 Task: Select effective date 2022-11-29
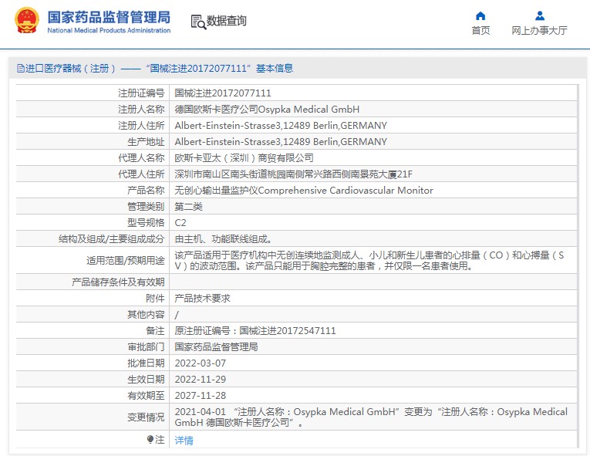point(201,379)
